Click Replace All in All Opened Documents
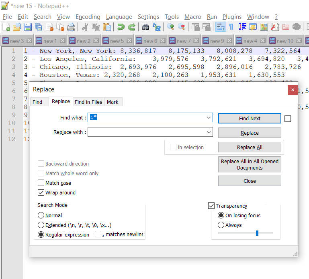 pyautogui.click(x=250, y=164)
